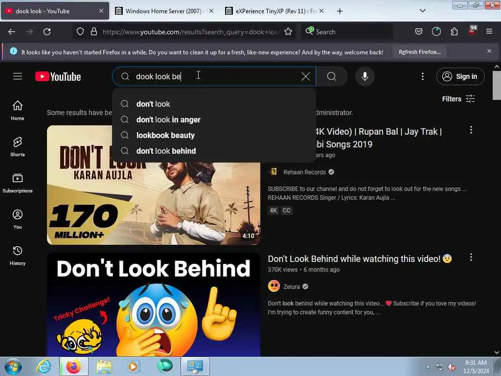Save page to Pocket

pos(419,32)
